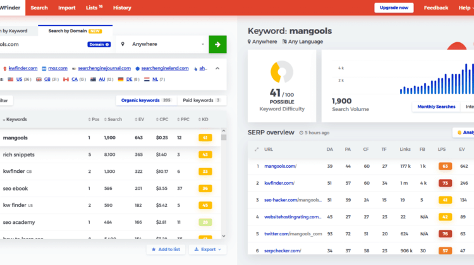Open the moz.com competitor link
The width and height of the screenshot is (474, 265).
[58, 69]
